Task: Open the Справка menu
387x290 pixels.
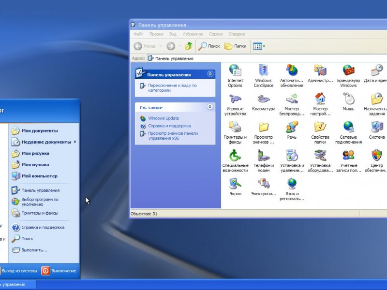Action: click(x=237, y=34)
